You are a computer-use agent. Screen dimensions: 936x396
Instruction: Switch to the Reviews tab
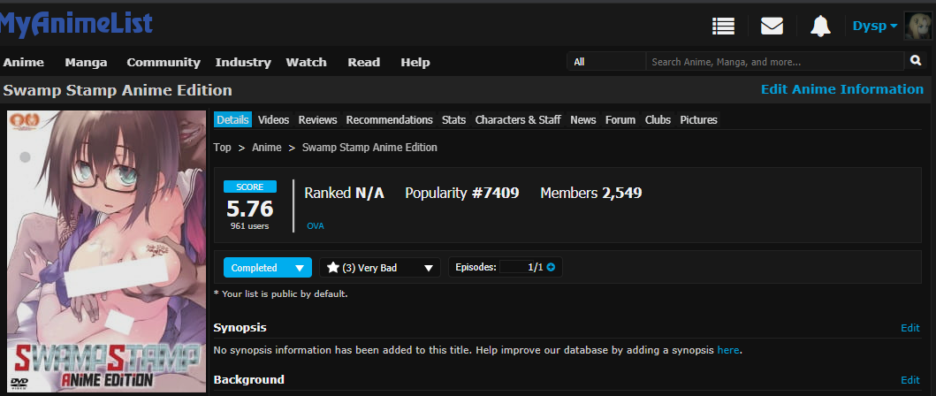tap(317, 120)
